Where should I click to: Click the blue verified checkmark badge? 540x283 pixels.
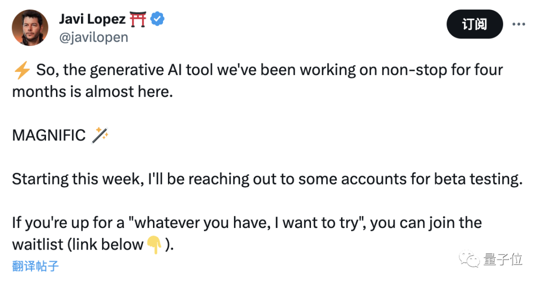pyautogui.click(x=157, y=19)
